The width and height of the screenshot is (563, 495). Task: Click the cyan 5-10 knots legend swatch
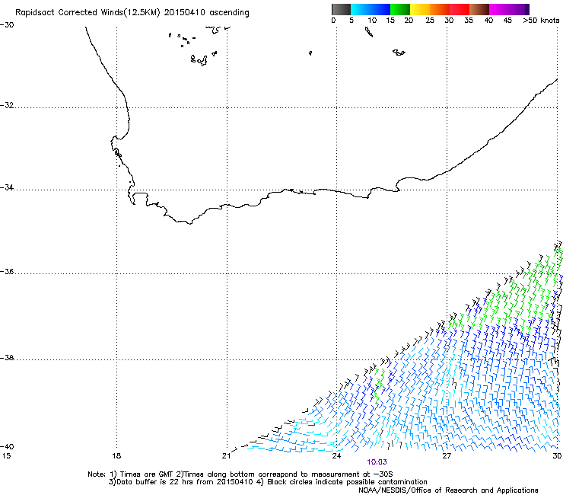click(361, 9)
